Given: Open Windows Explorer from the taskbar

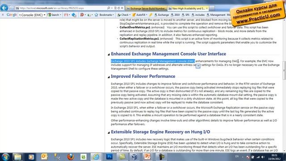Looking at the screenshot, I should (x=18, y=157).
